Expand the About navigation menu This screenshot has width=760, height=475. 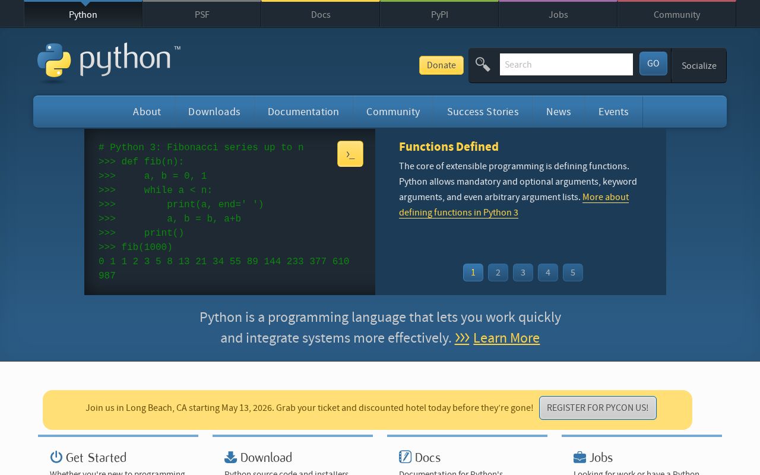click(x=147, y=112)
